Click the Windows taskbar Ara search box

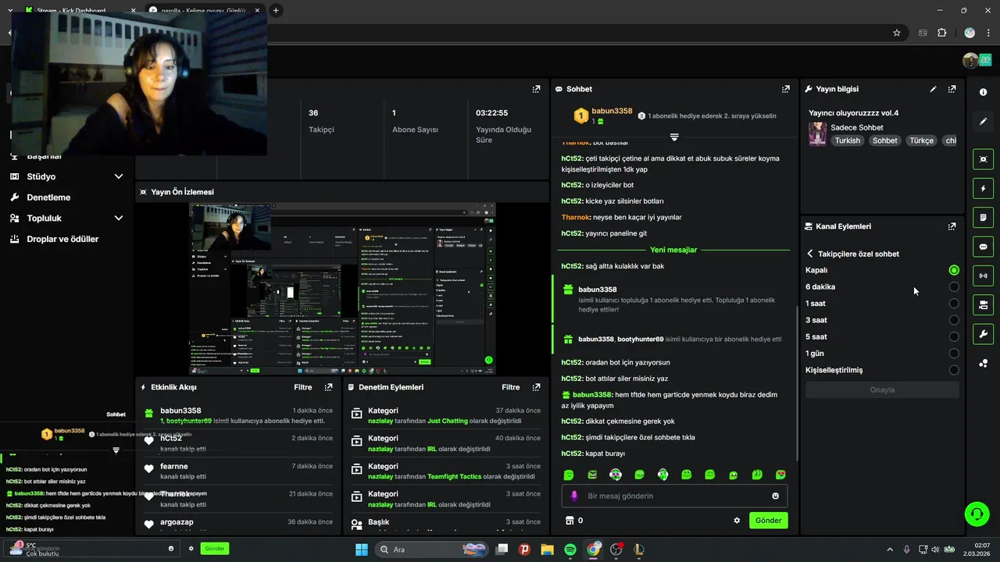point(432,550)
